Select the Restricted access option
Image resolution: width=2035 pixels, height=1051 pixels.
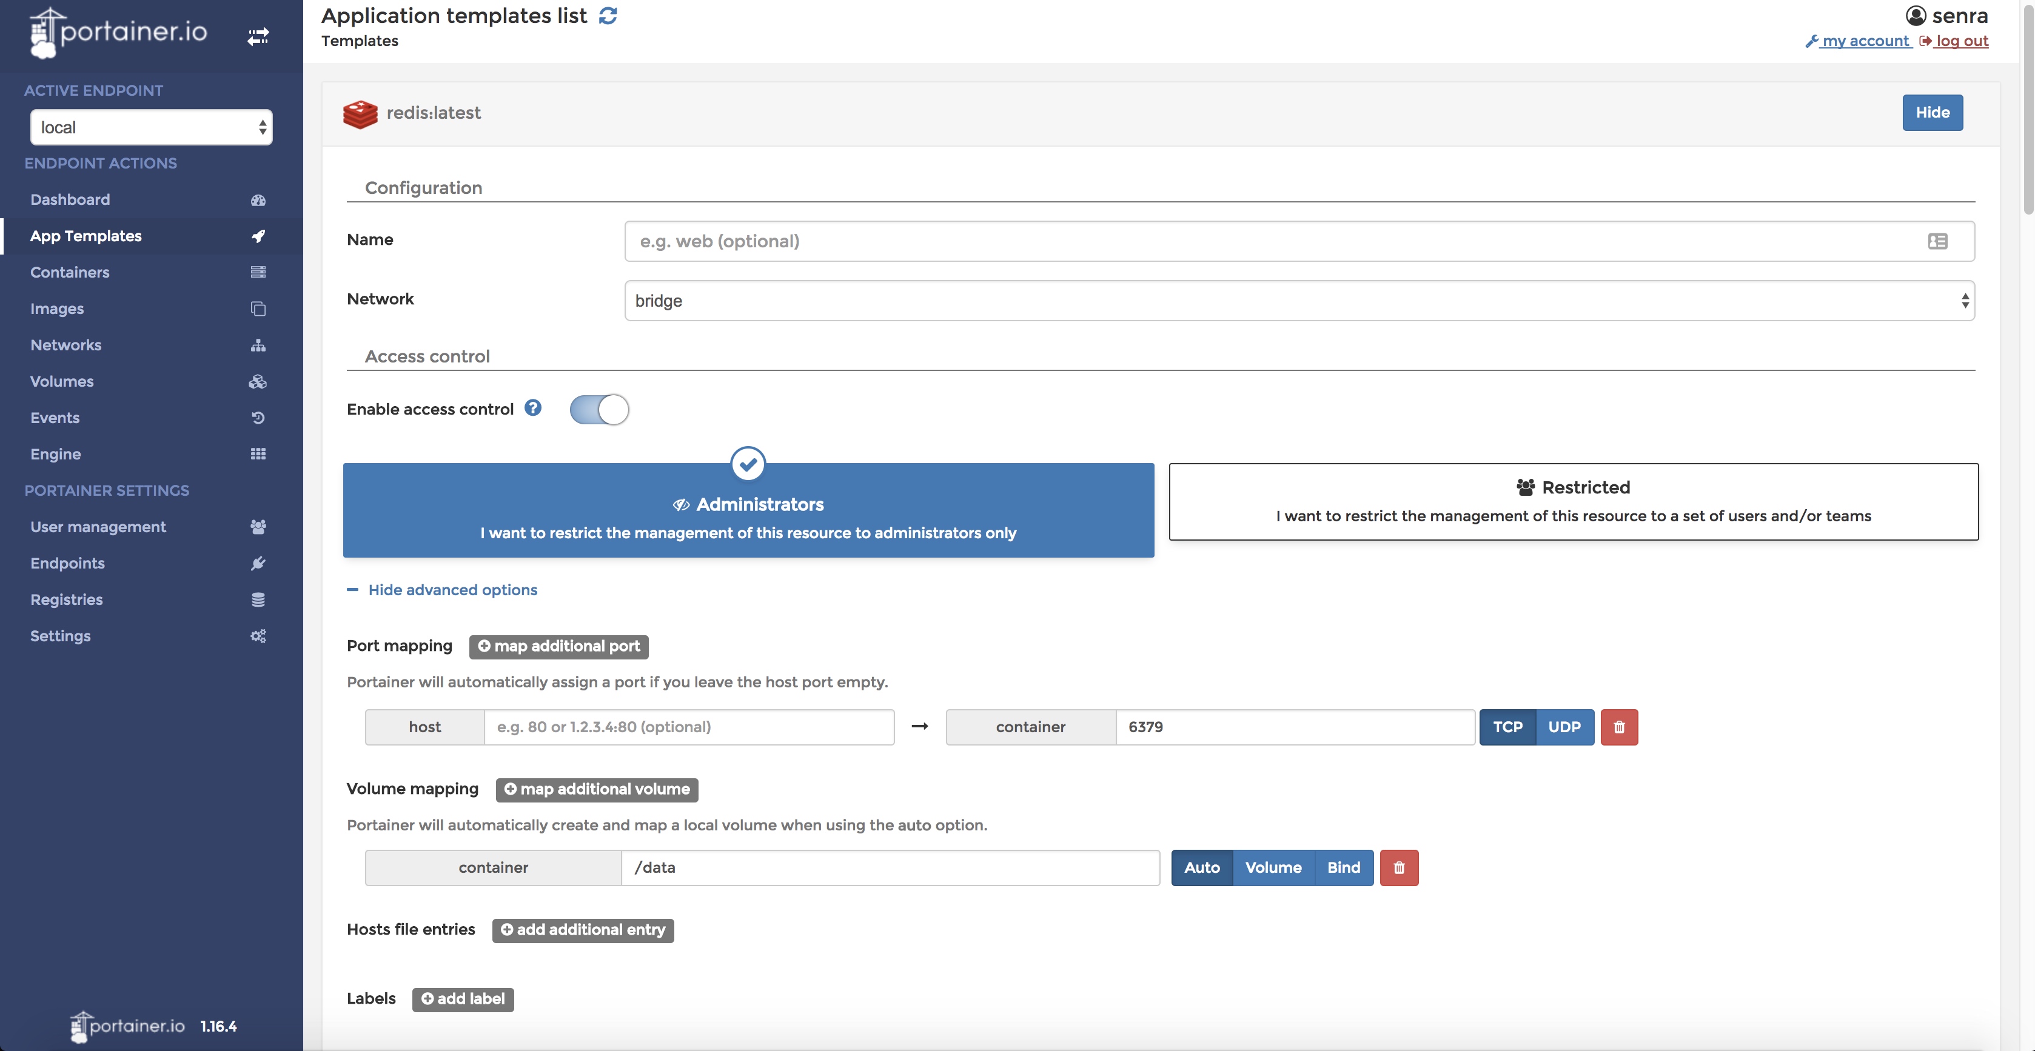coord(1573,501)
